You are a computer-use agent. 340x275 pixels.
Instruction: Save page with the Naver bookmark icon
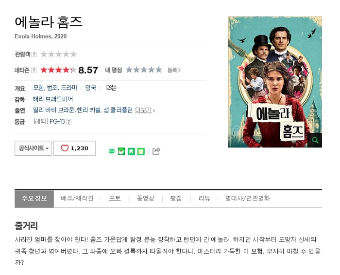tap(131, 151)
